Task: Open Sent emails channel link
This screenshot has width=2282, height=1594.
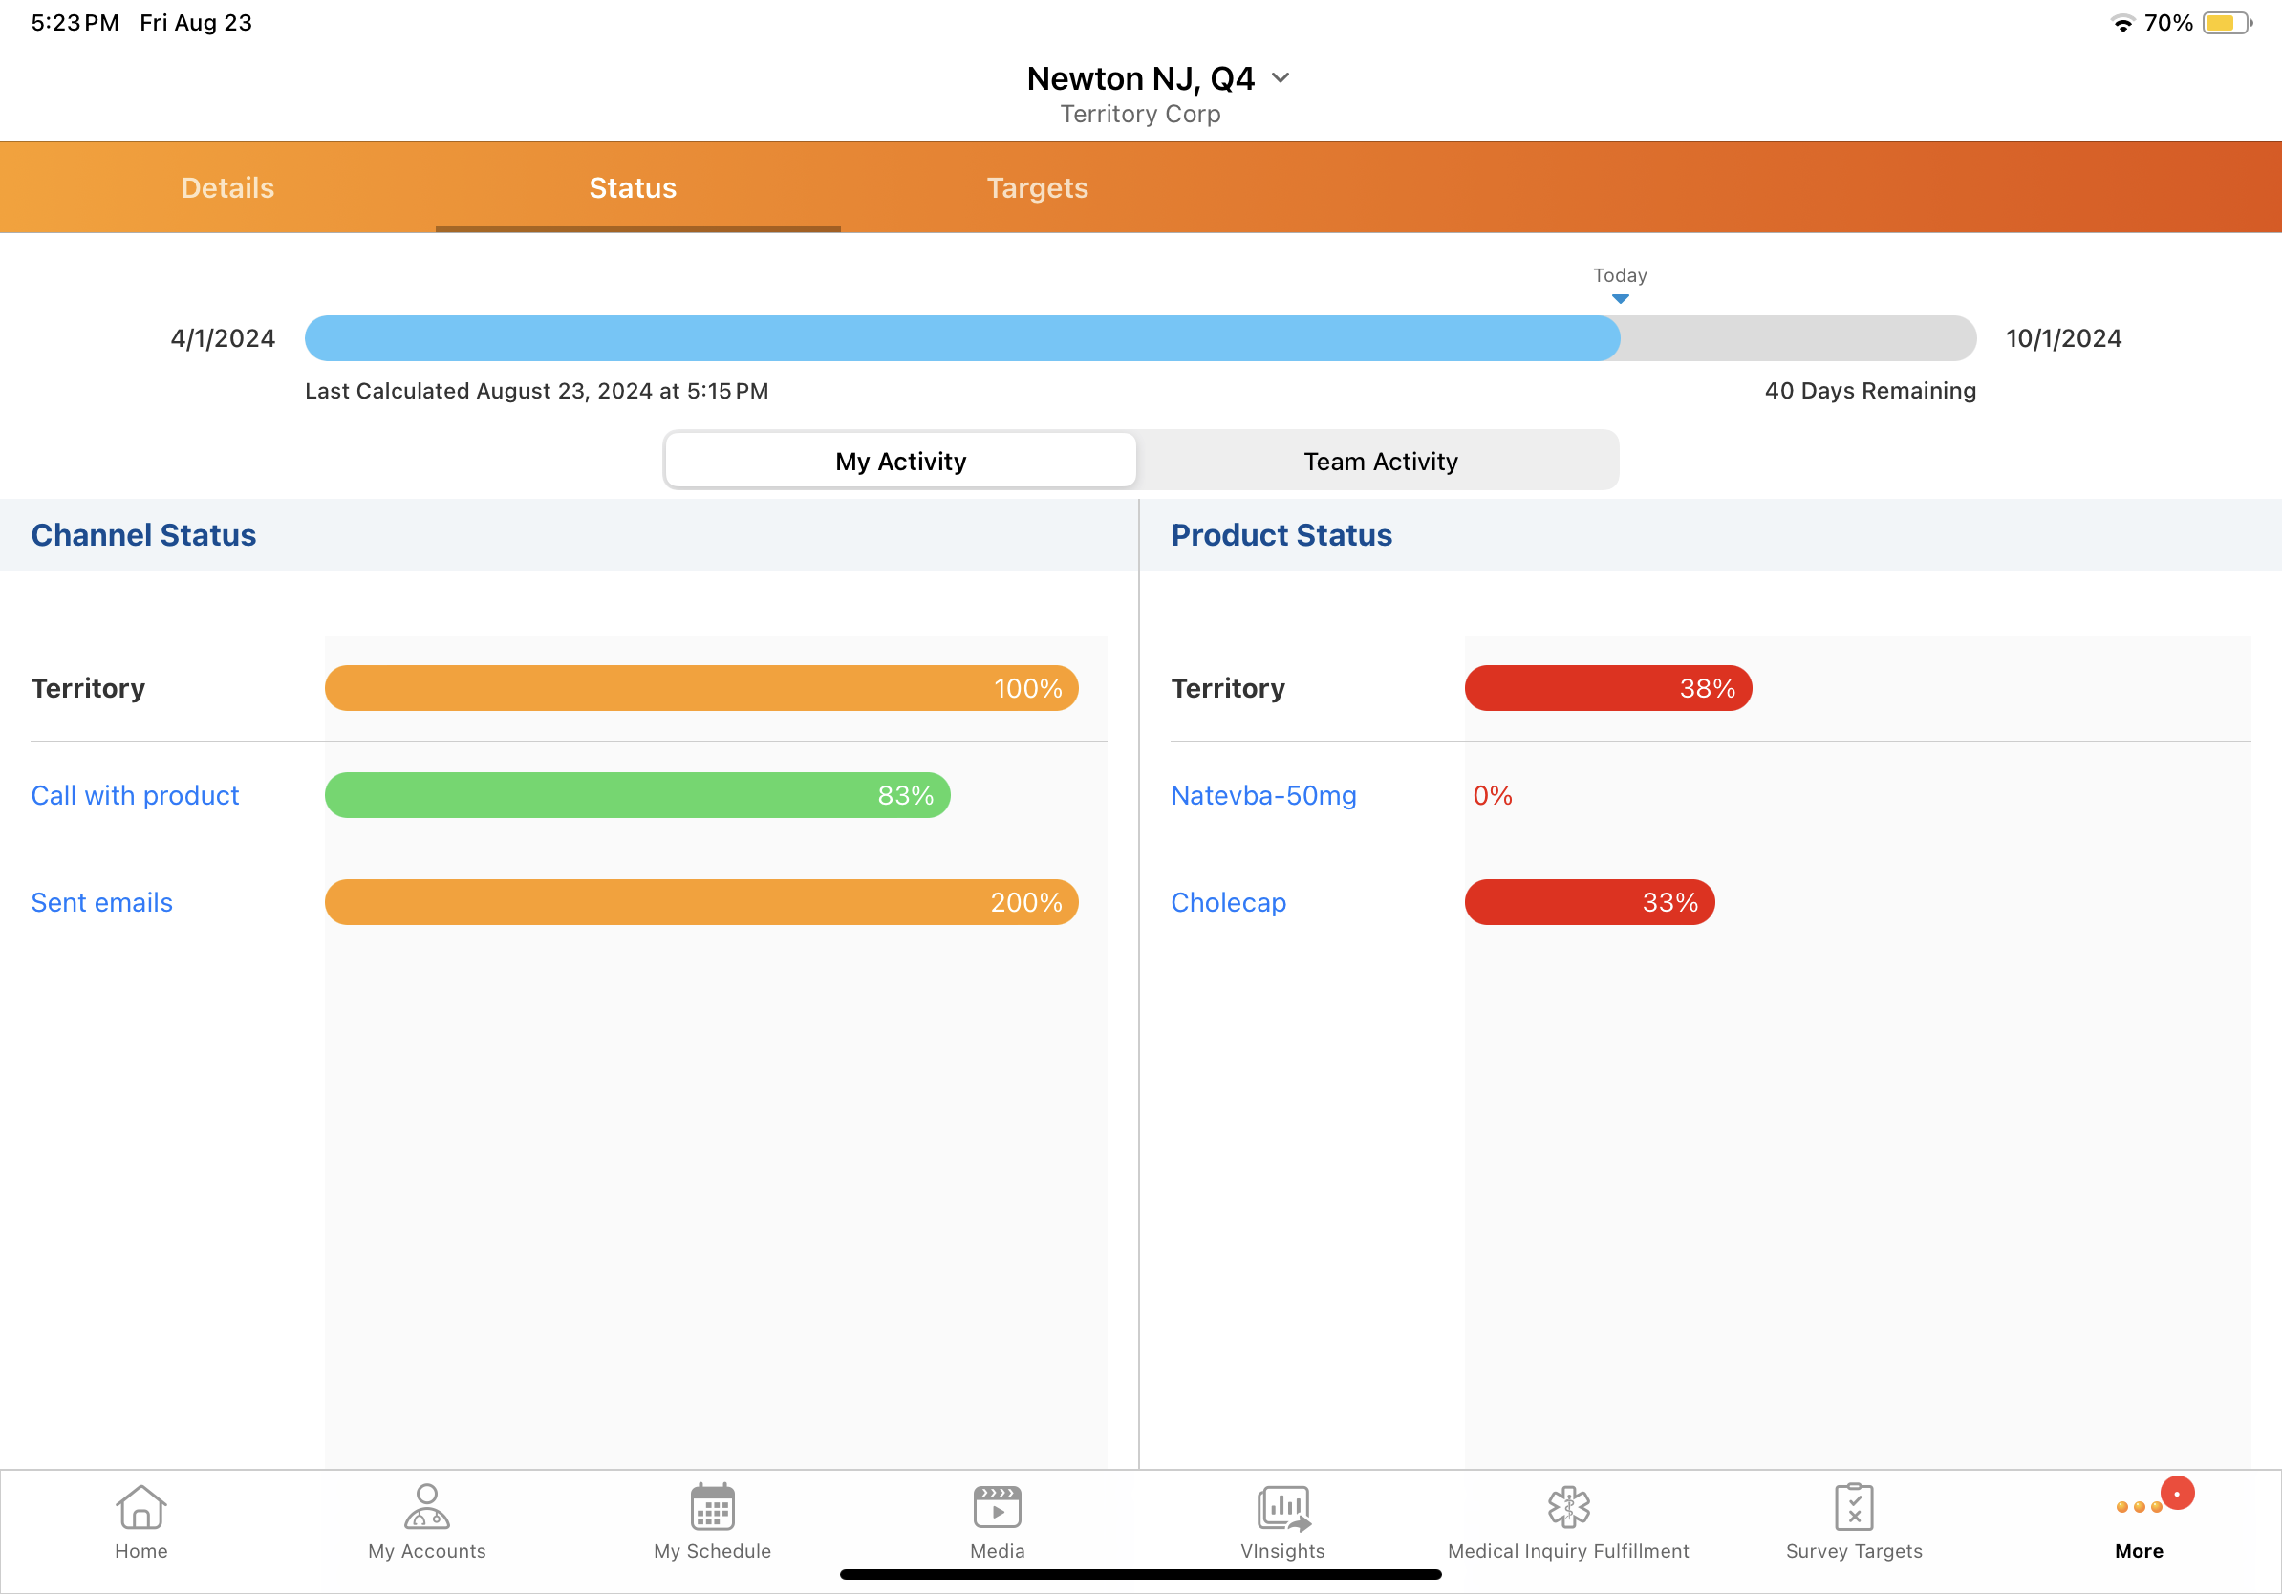Action: [x=101, y=902]
